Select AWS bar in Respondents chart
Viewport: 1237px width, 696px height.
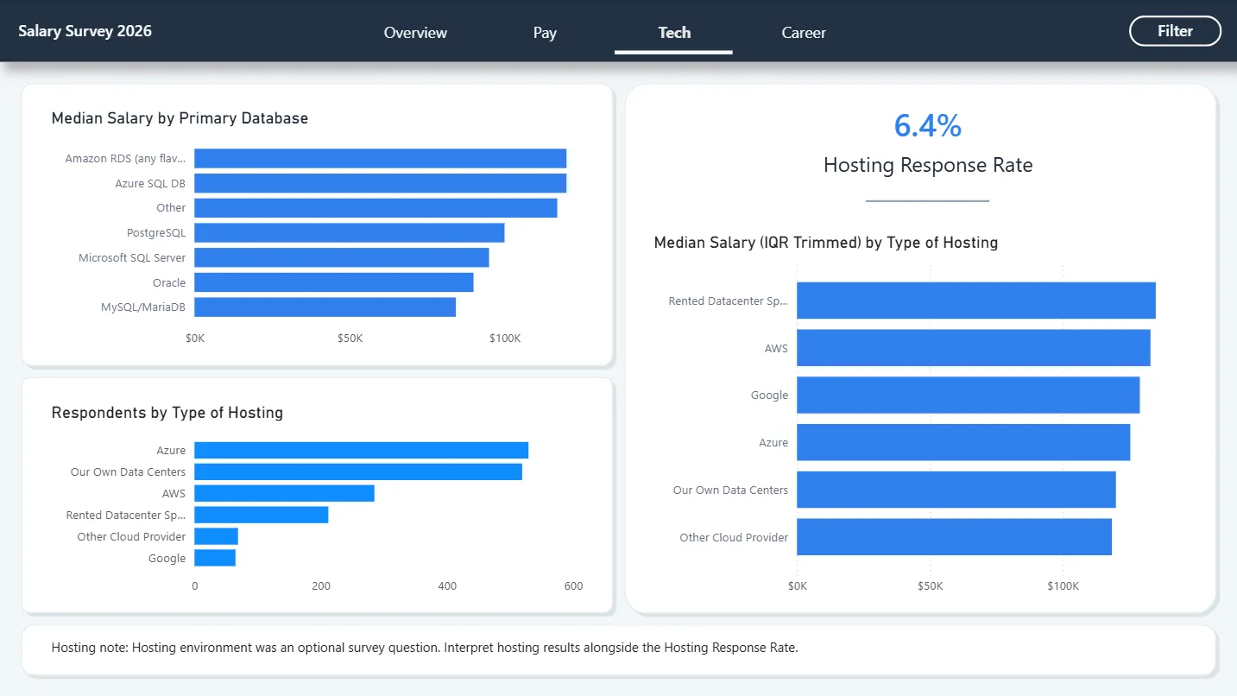point(284,493)
